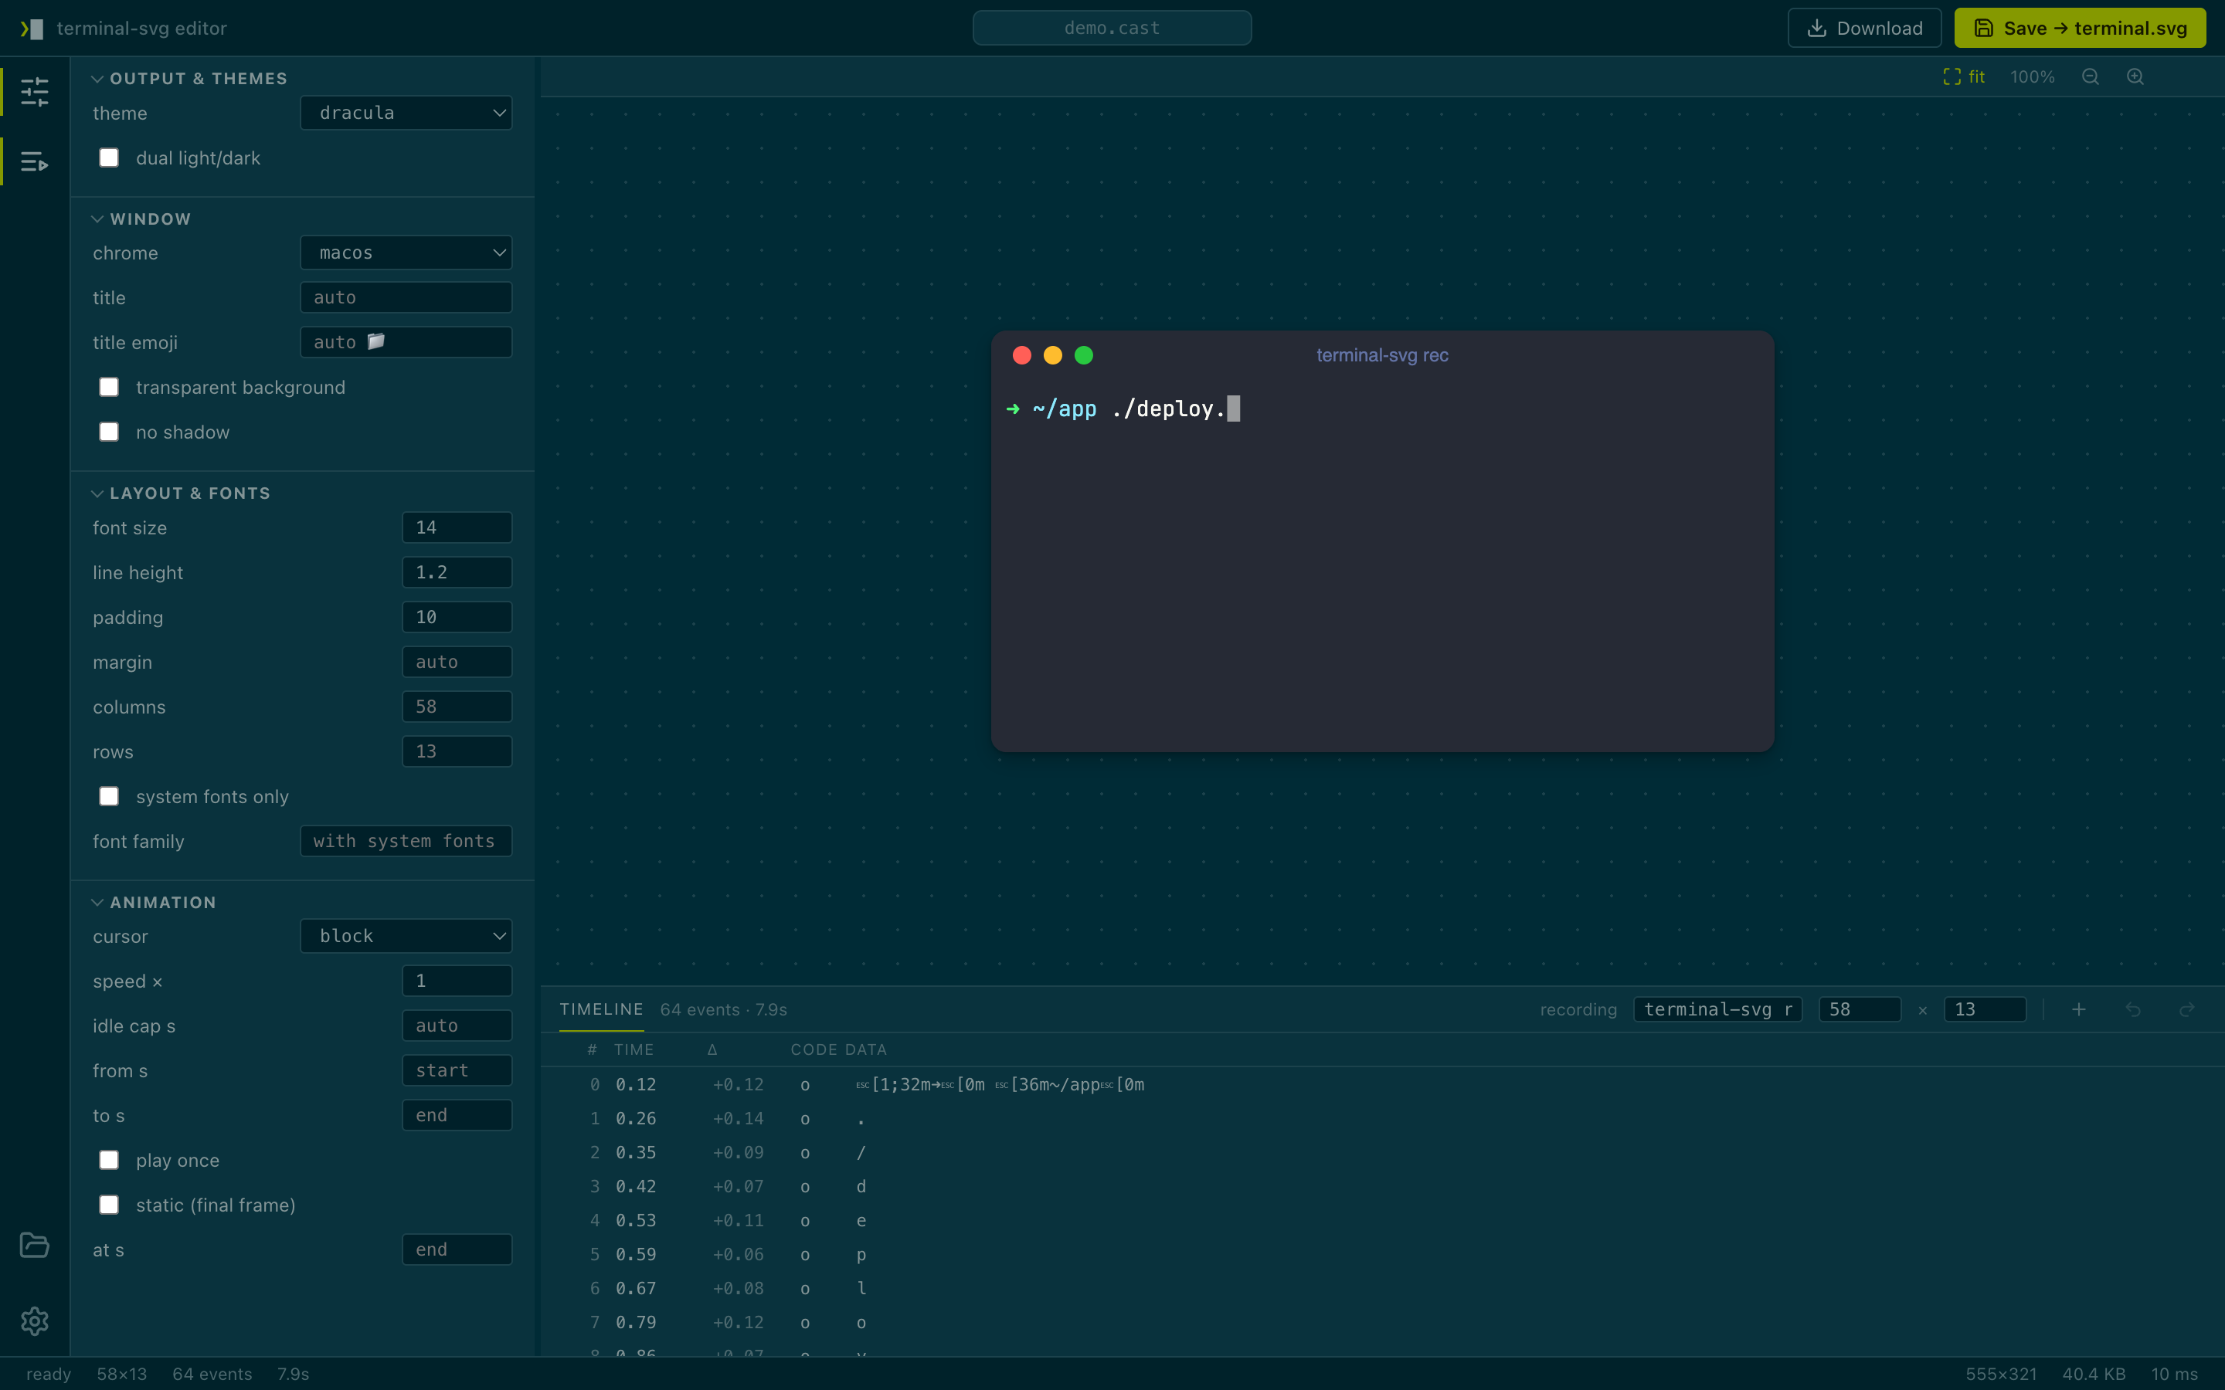Screen dimensions: 2225x1390
Task: Open the settings gear icon
Action: (x=34, y=1321)
